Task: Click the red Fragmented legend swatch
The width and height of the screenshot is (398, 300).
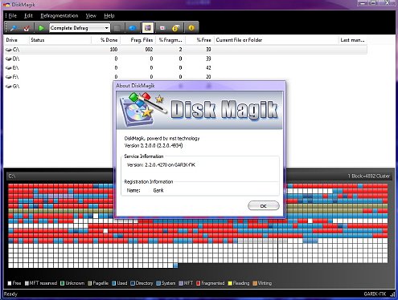Action: tap(199, 283)
